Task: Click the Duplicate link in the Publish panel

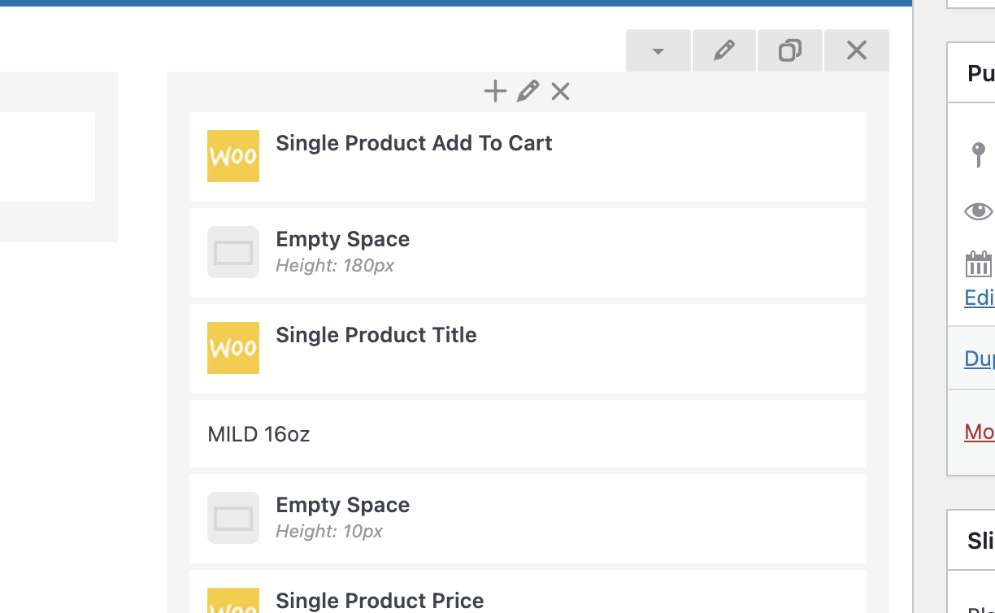Action: [980, 359]
